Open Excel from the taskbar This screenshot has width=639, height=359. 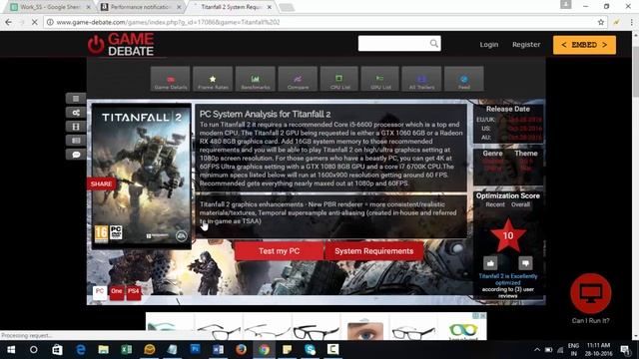pyautogui.click(x=127, y=350)
